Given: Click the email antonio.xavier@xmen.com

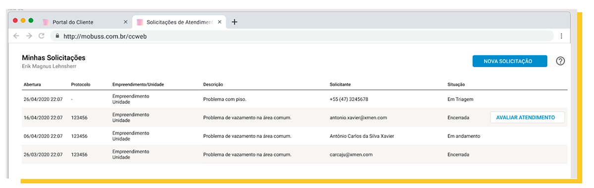Looking at the screenshot, I should click(x=358, y=118).
